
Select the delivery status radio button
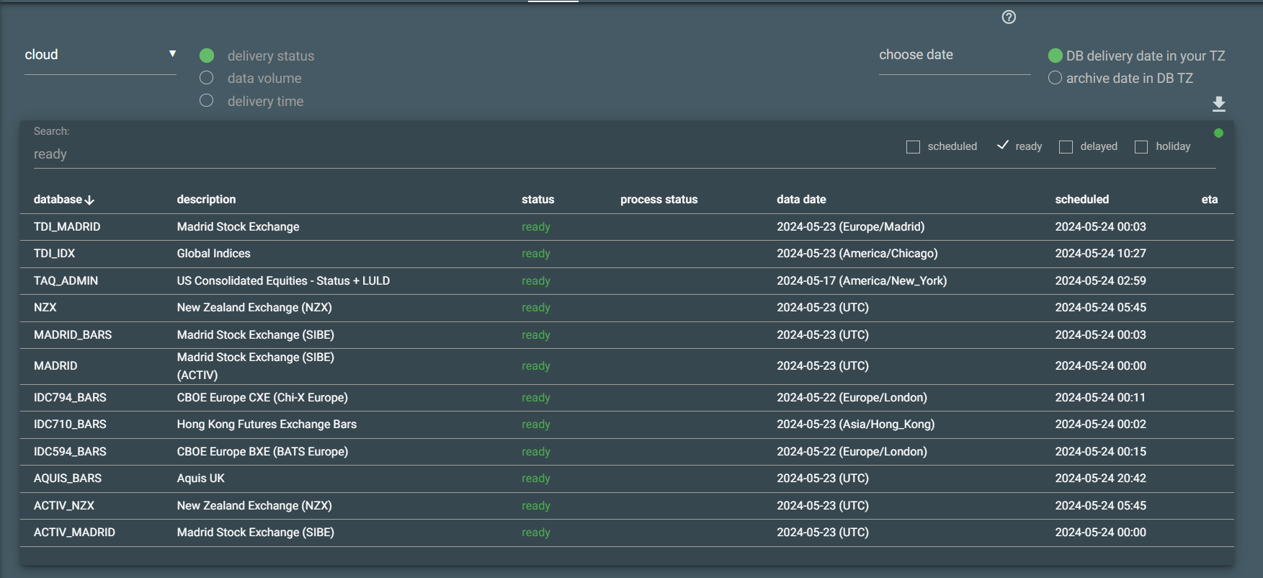(207, 55)
